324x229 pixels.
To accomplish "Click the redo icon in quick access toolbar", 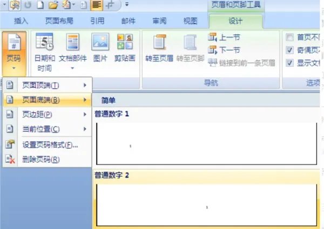I will [x=28, y=5].
